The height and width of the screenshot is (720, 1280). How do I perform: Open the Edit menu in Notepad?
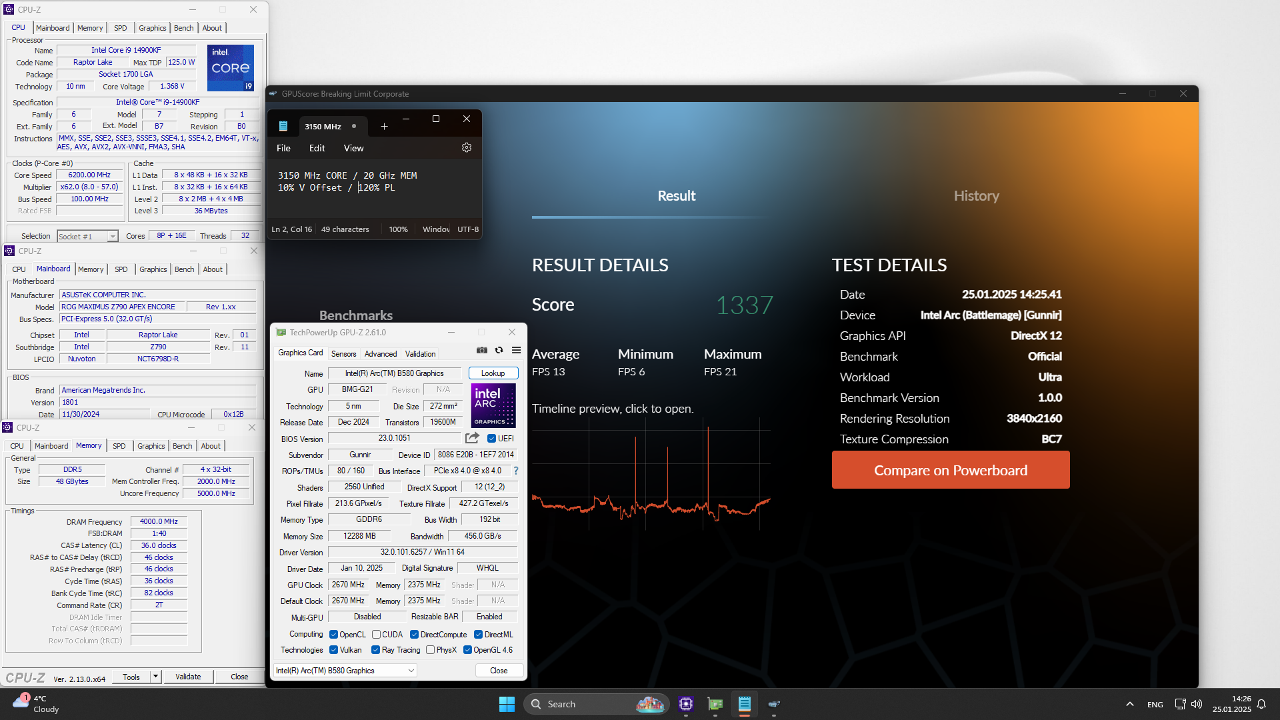(317, 148)
